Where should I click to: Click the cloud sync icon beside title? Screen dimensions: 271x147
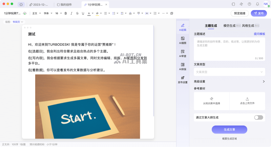coord(25,13)
